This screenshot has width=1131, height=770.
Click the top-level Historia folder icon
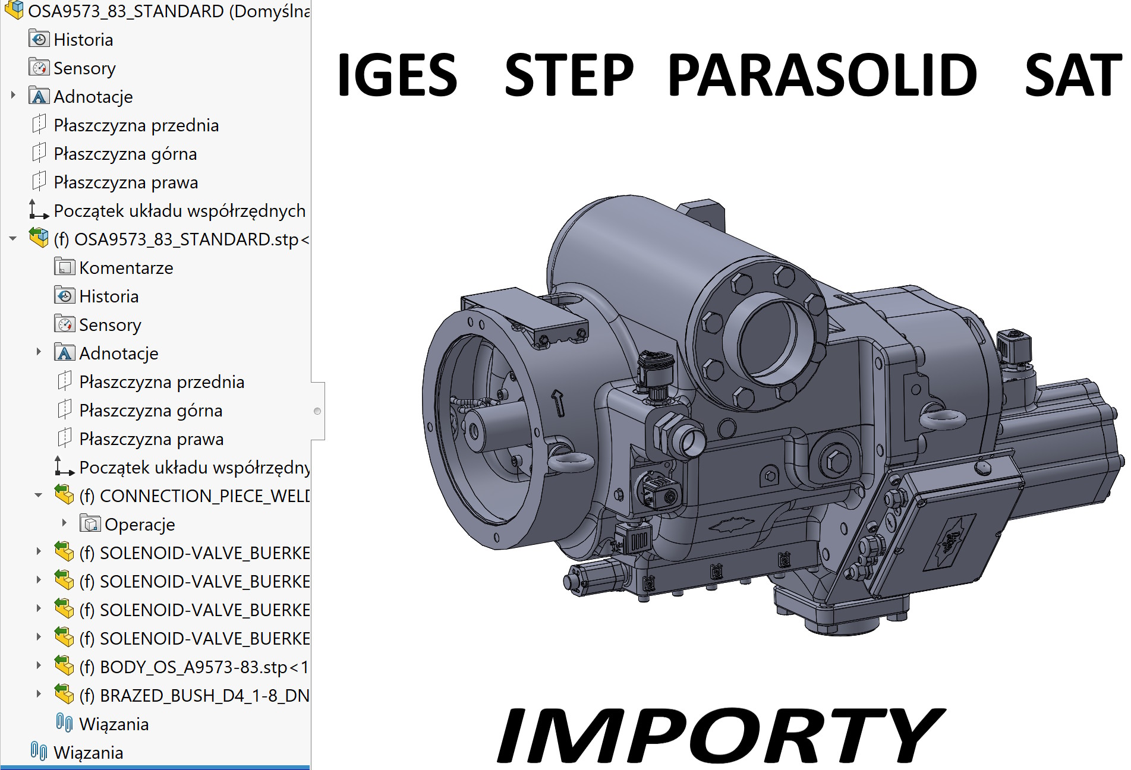pyautogui.click(x=39, y=40)
